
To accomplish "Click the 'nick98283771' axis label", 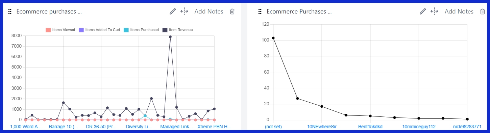I will tap(468, 127).
